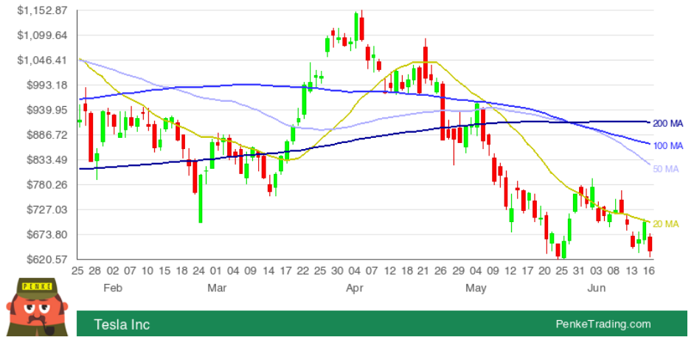Click the May month label
The image size is (694, 340).
tap(476, 288)
